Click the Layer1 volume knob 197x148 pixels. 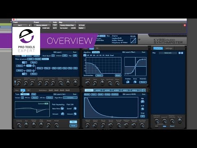(156, 121)
